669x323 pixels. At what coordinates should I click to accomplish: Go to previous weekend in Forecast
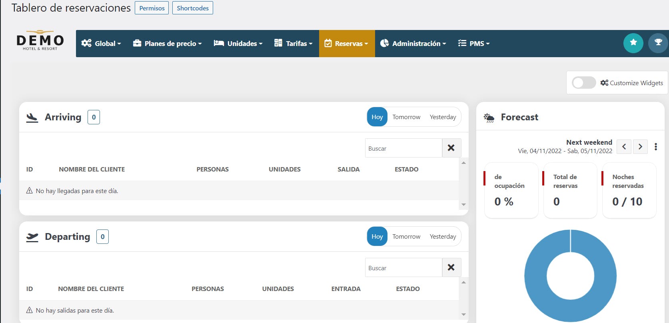point(624,147)
